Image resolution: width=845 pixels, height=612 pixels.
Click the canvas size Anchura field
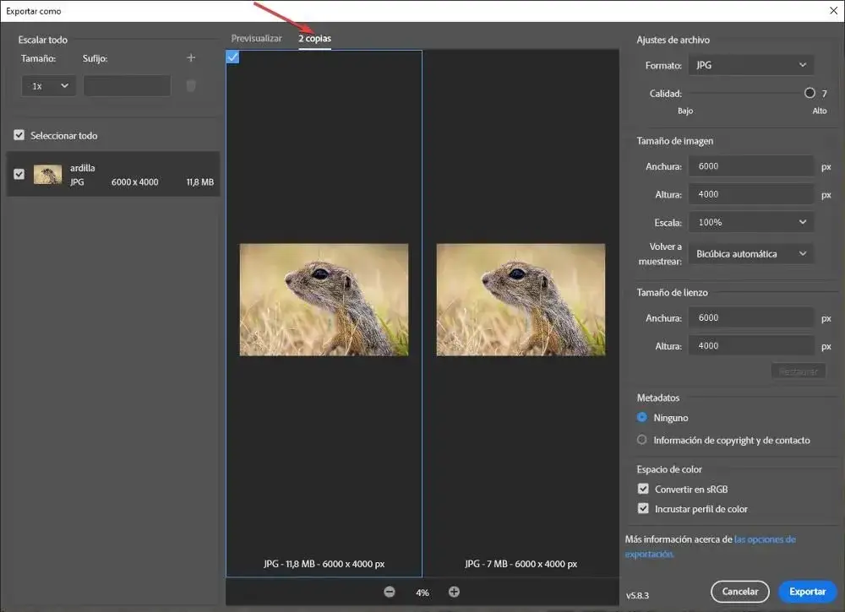(751, 318)
